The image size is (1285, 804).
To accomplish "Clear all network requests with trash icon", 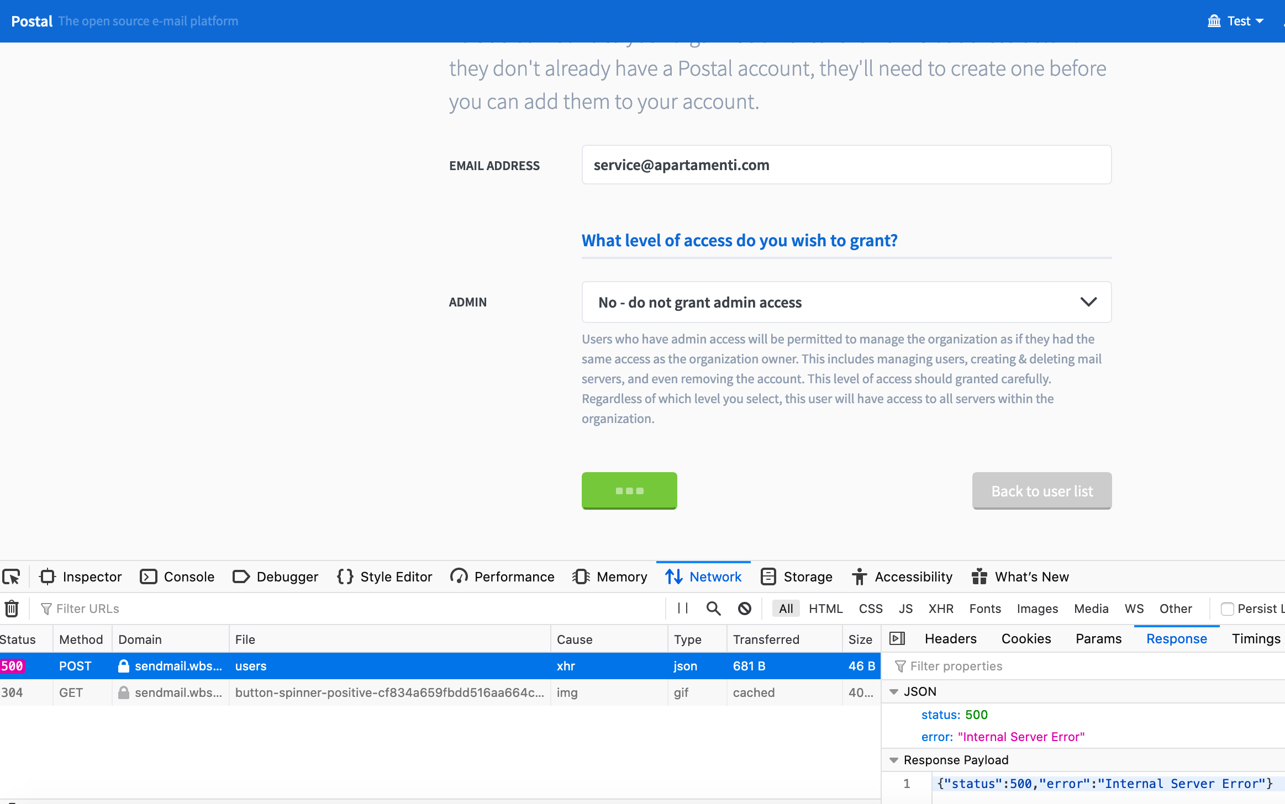I will (11, 609).
